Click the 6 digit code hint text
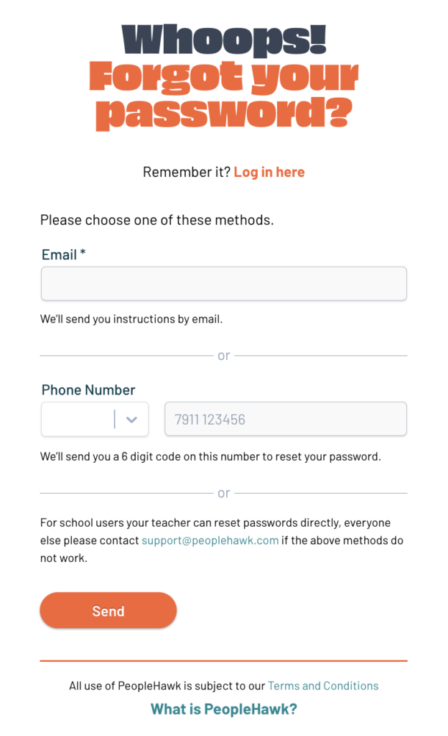The height and width of the screenshot is (736, 448). pyautogui.click(x=210, y=456)
